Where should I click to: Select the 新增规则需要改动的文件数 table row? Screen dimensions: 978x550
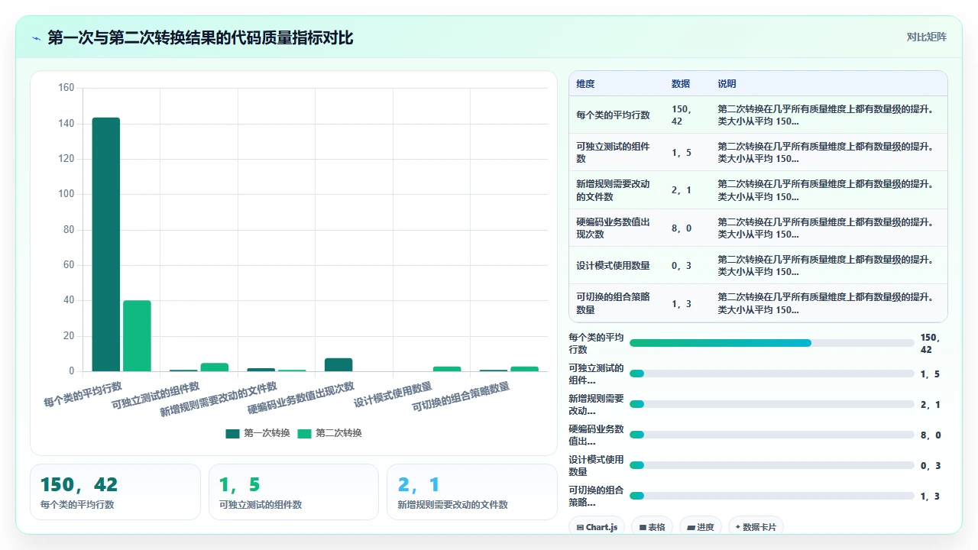click(758, 189)
